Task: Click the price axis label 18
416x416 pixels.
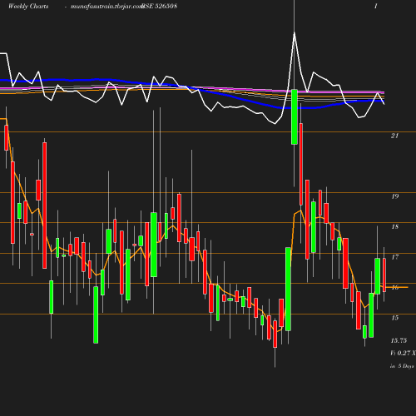Action: point(395,226)
